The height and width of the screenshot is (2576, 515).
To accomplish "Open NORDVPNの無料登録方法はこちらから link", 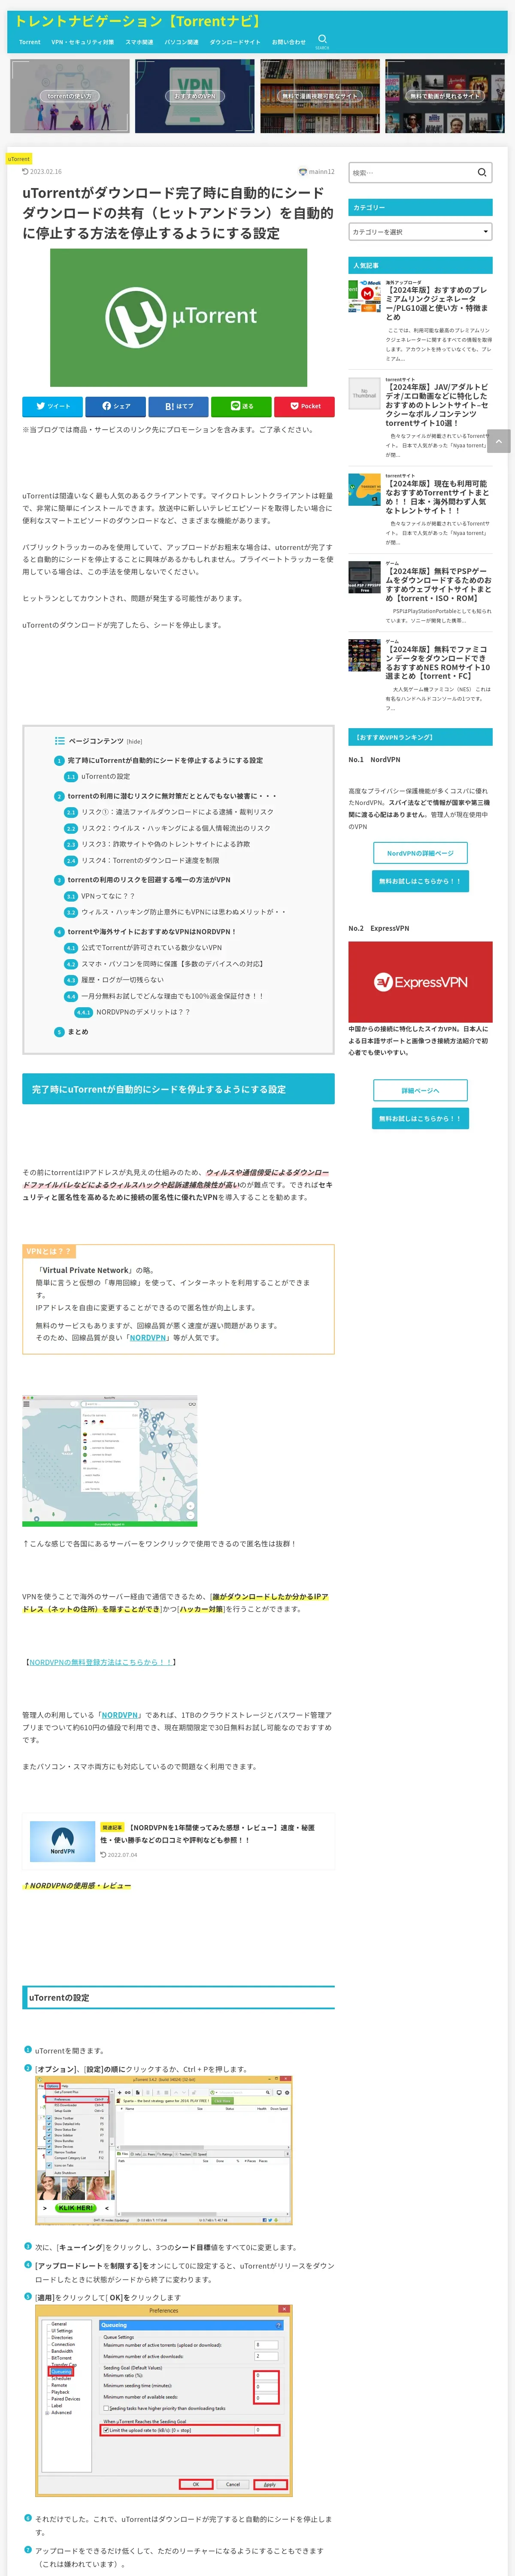I will point(101,1662).
